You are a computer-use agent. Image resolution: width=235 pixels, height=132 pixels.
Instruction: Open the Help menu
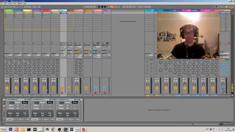[x=25, y=3]
